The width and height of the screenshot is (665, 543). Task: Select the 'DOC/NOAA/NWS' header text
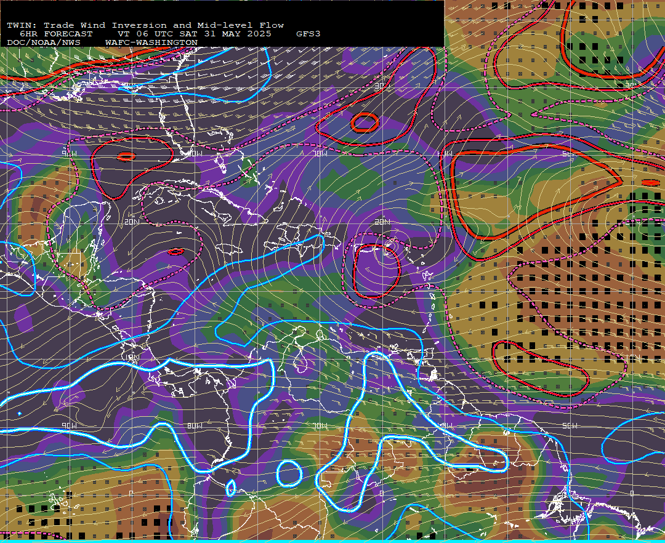click(x=43, y=42)
